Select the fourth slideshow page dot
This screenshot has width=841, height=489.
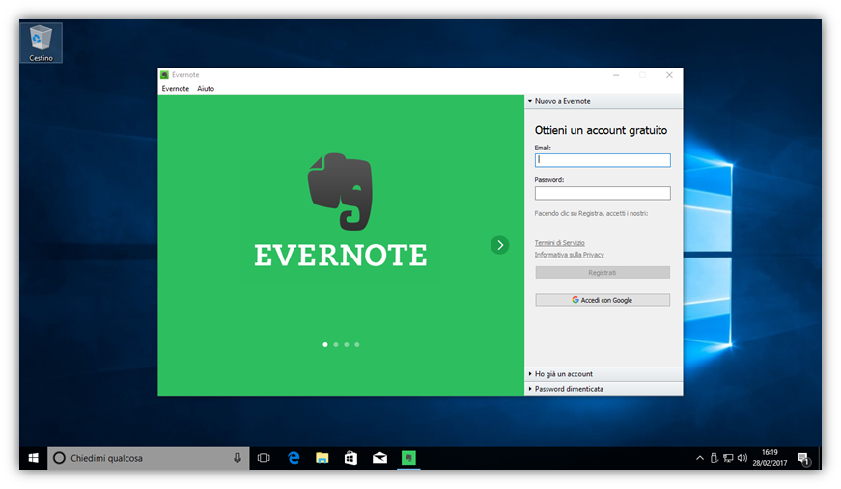tap(357, 345)
